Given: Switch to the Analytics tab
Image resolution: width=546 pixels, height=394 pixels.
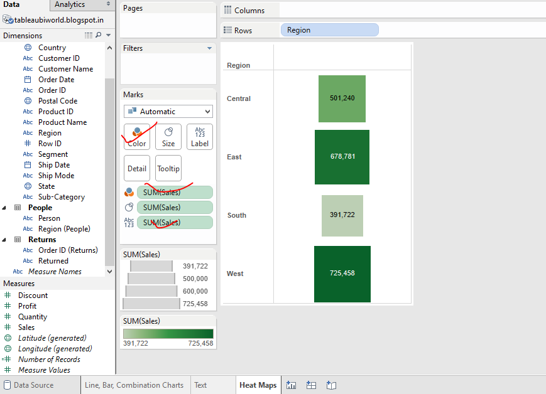Looking at the screenshot, I should [x=71, y=4].
